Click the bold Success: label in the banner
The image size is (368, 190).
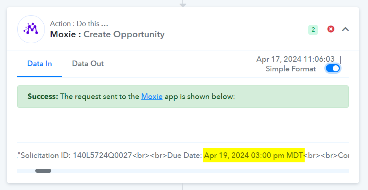tap(43, 97)
